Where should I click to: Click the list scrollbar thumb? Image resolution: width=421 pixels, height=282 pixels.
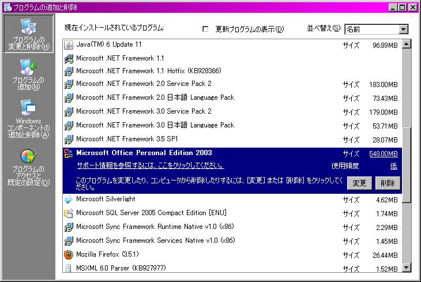(407, 164)
